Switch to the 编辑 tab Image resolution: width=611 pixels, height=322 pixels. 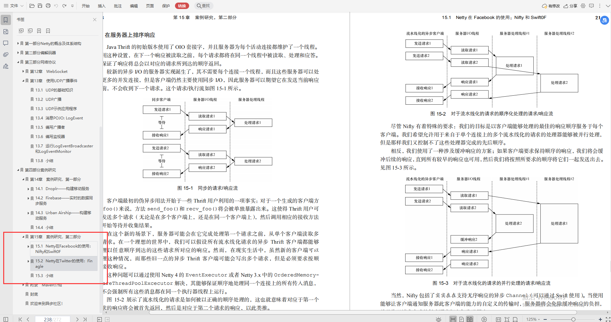pos(134,6)
